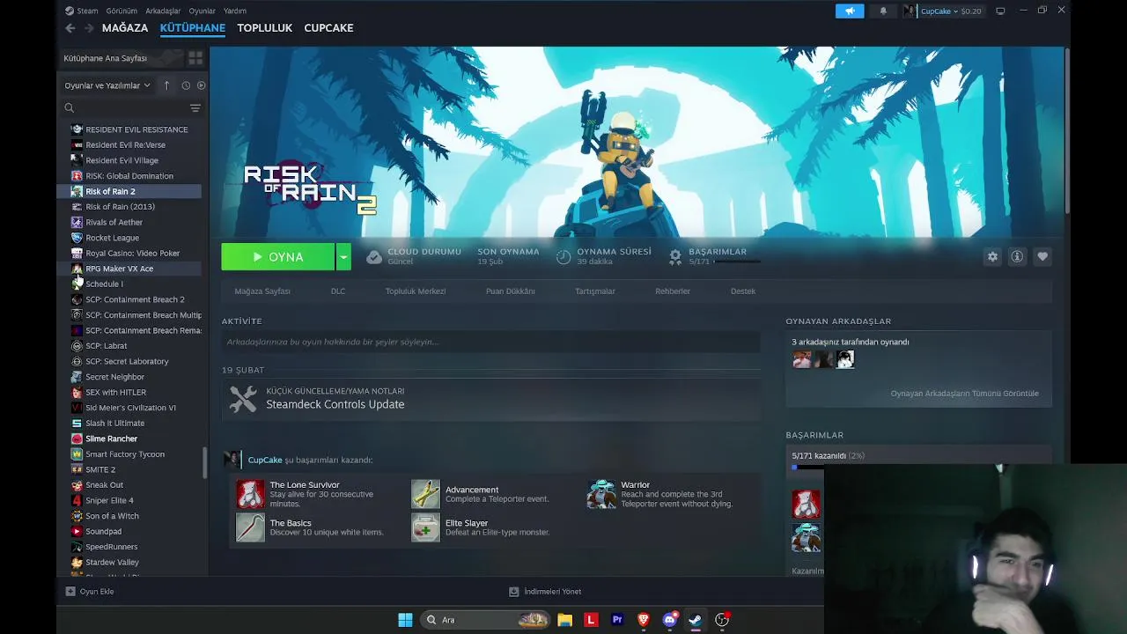Open Discord from the taskbar
Viewport: 1127px width, 634px height.
pos(670,620)
